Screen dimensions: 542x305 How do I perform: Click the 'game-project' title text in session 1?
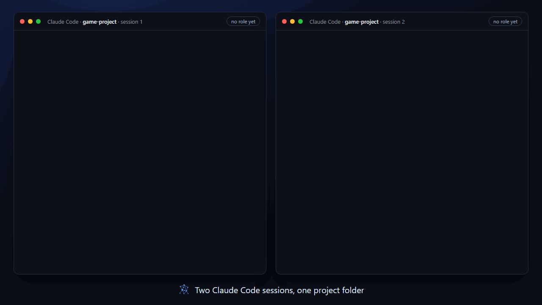(x=100, y=22)
